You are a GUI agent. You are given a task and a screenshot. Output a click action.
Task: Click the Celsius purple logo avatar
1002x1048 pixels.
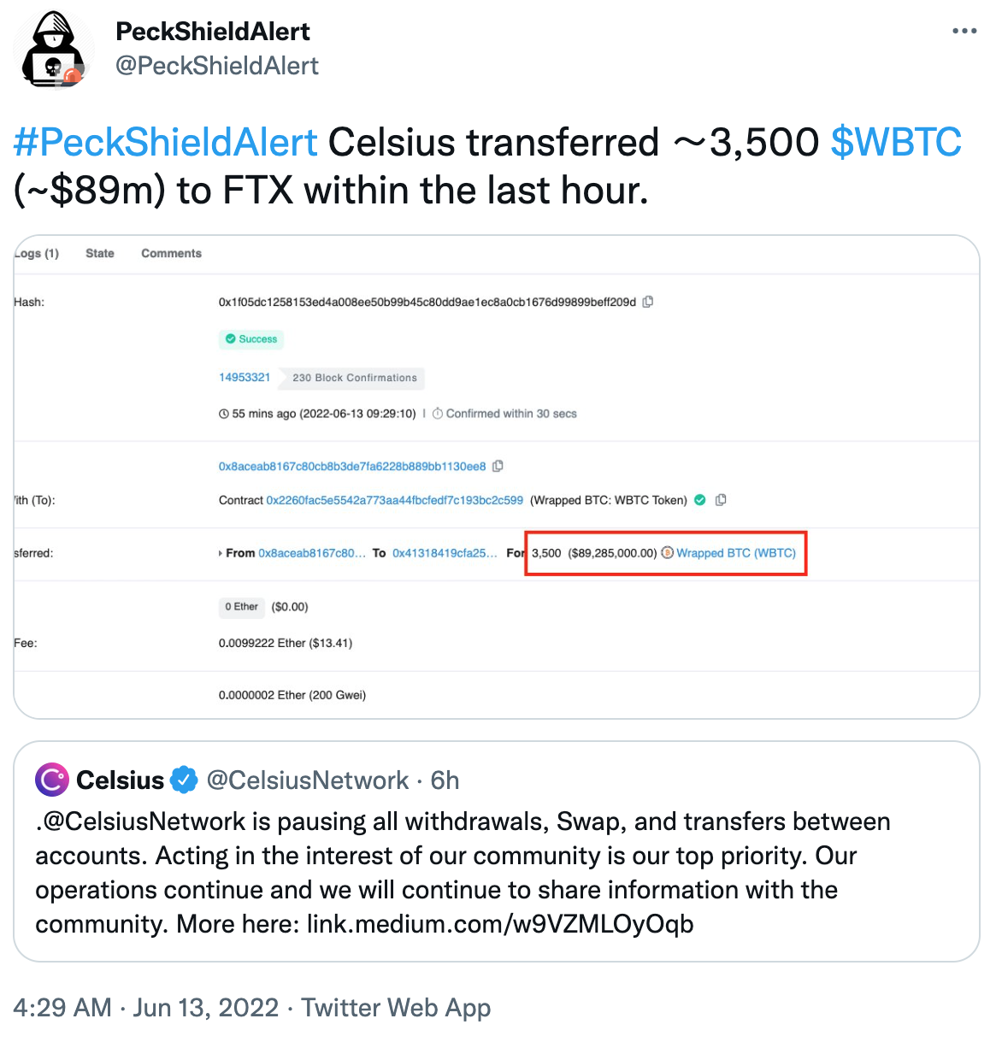[x=51, y=780]
